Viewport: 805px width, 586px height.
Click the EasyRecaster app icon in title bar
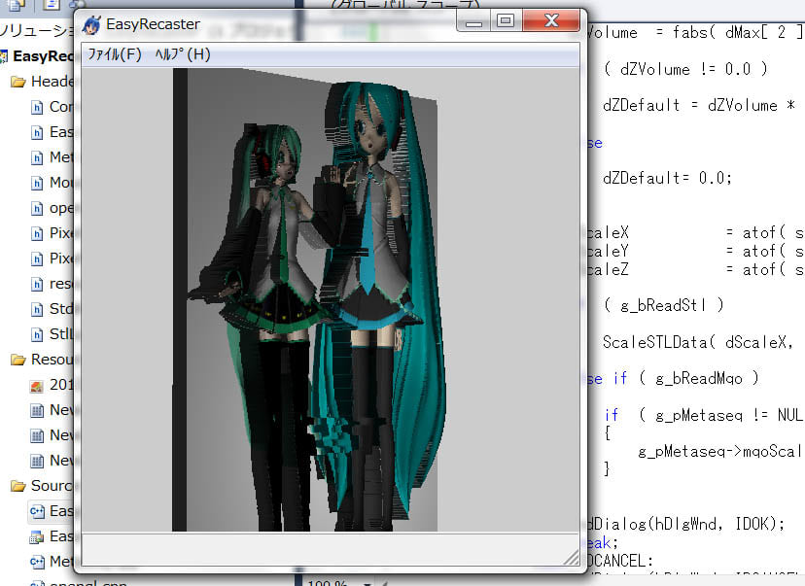coord(91,24)
